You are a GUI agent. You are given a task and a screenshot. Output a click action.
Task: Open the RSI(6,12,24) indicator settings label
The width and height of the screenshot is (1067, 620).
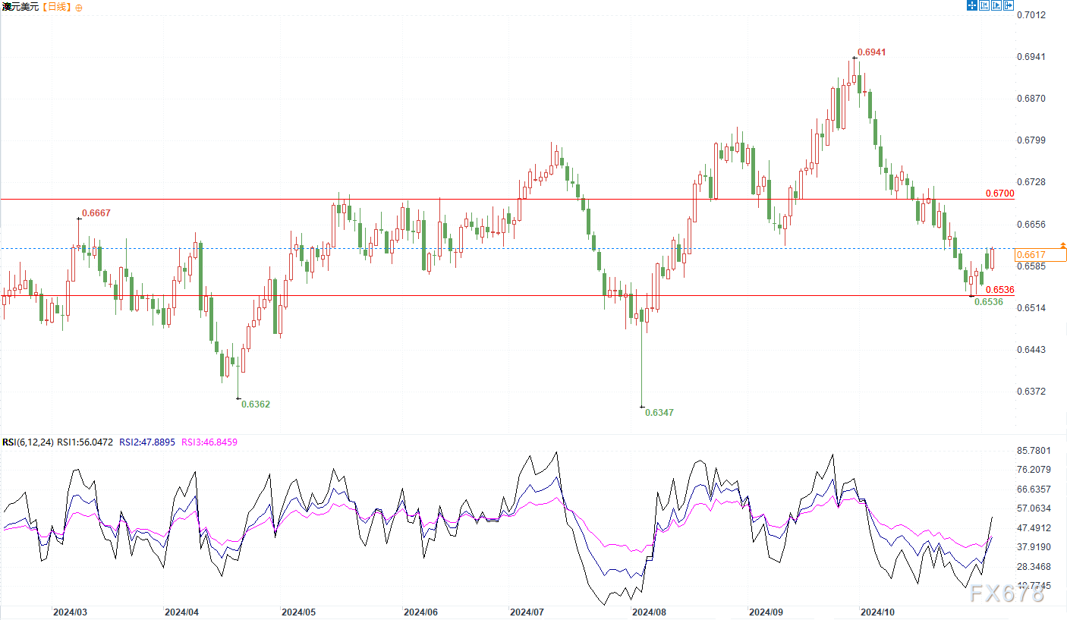pos(27,442)
